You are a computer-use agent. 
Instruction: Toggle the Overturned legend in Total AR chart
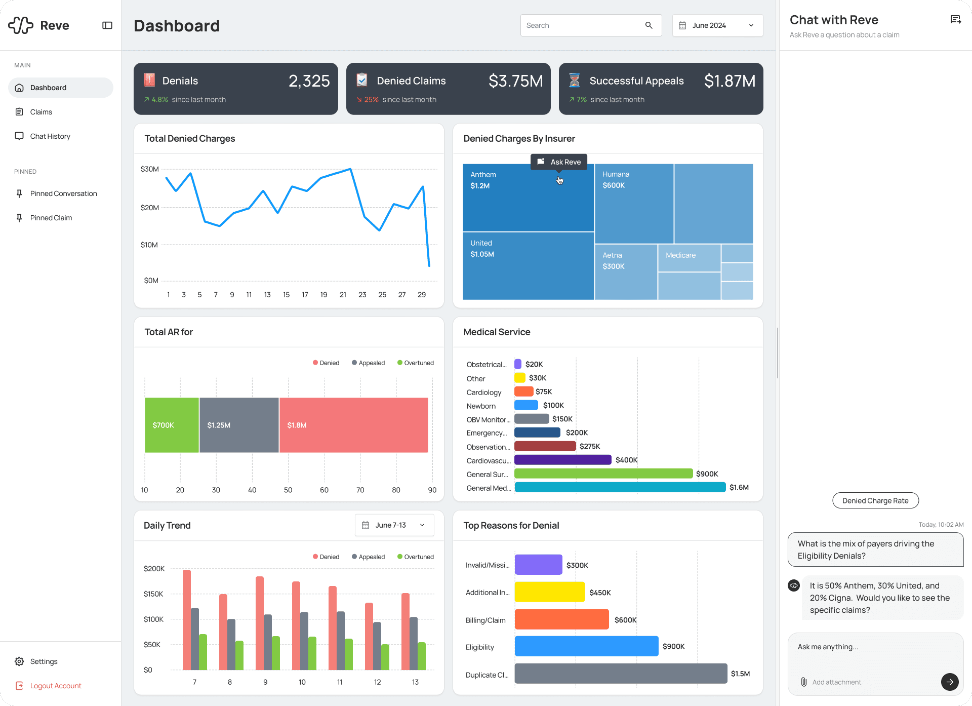tap(416, 363)
